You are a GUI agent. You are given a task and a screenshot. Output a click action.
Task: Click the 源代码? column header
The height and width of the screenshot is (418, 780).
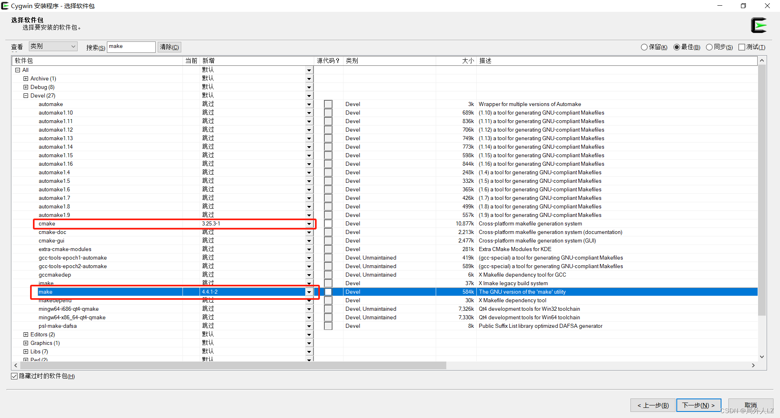329,61
